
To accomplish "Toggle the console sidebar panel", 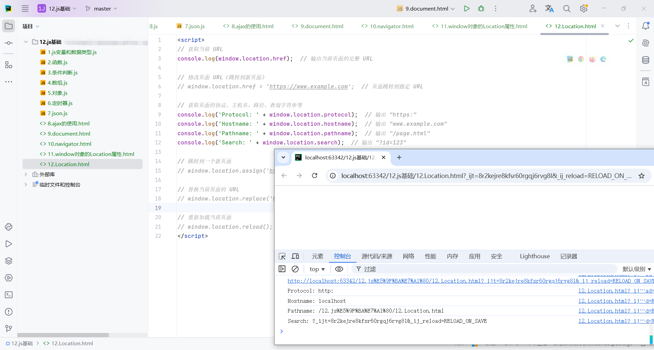I will (x=282, y=269).
